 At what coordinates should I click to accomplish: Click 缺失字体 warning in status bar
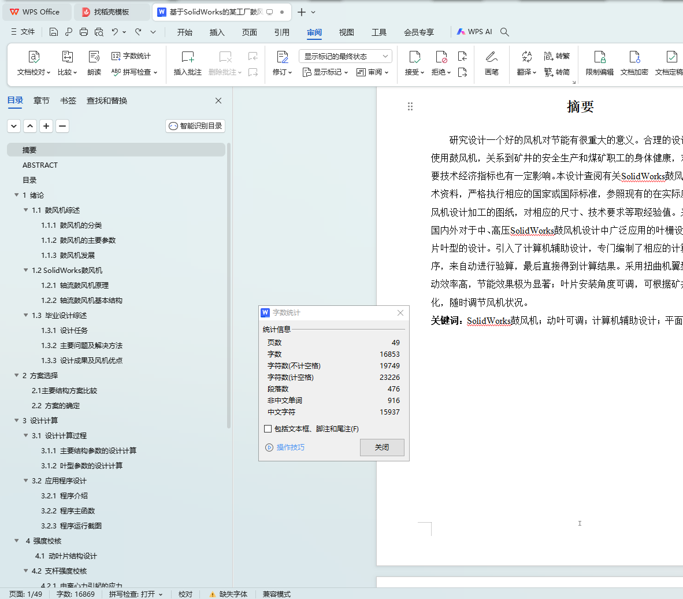[x=229, y=594]
